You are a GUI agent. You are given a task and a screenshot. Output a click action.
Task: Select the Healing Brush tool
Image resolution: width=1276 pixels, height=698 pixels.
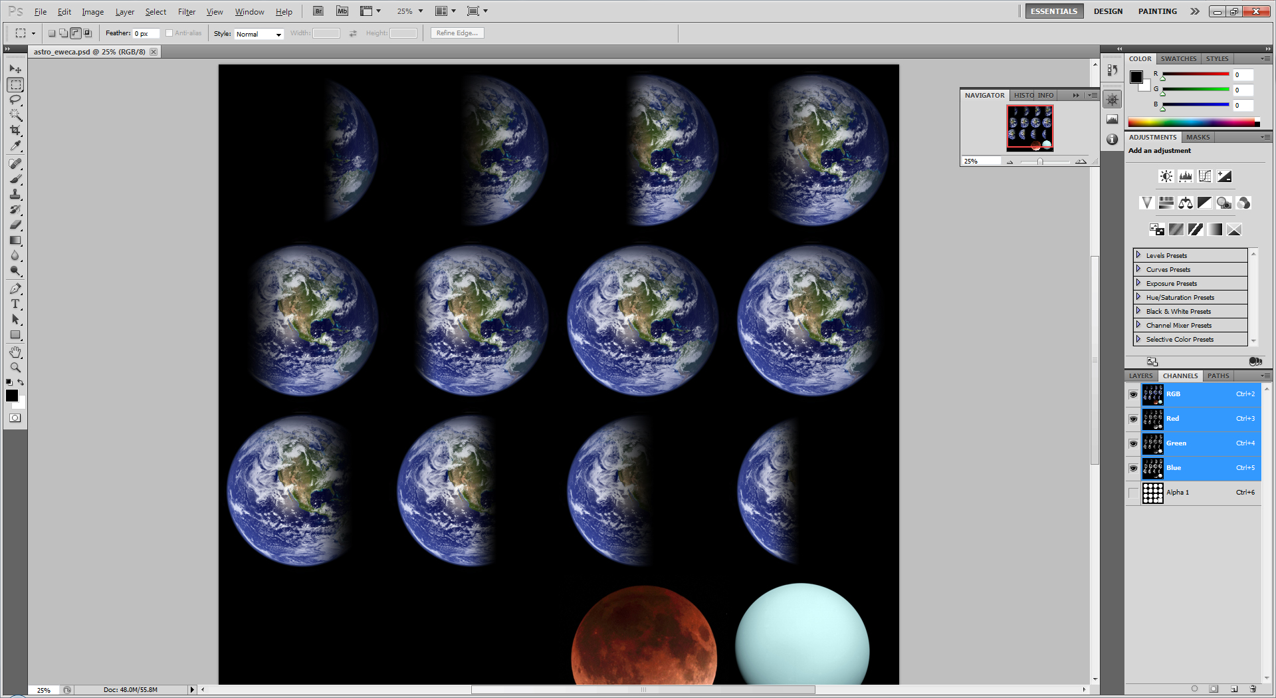(x=15, y=164)
